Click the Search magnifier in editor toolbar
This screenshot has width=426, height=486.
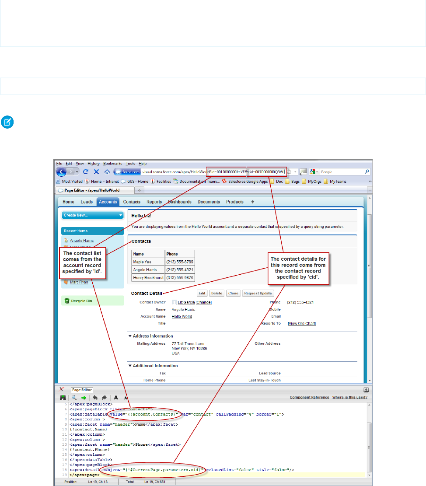click(x=74, y=398)
